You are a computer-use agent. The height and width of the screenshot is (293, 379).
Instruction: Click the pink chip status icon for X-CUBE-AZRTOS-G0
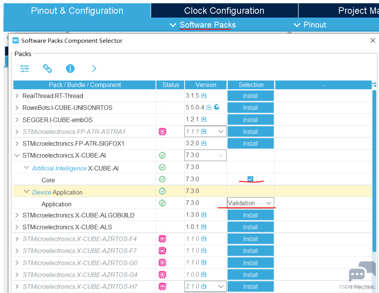pyautogui.click(x=162, y=263)
